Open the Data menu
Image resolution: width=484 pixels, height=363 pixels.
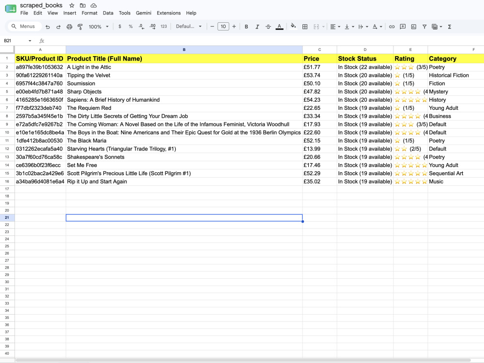coord(108,13)
